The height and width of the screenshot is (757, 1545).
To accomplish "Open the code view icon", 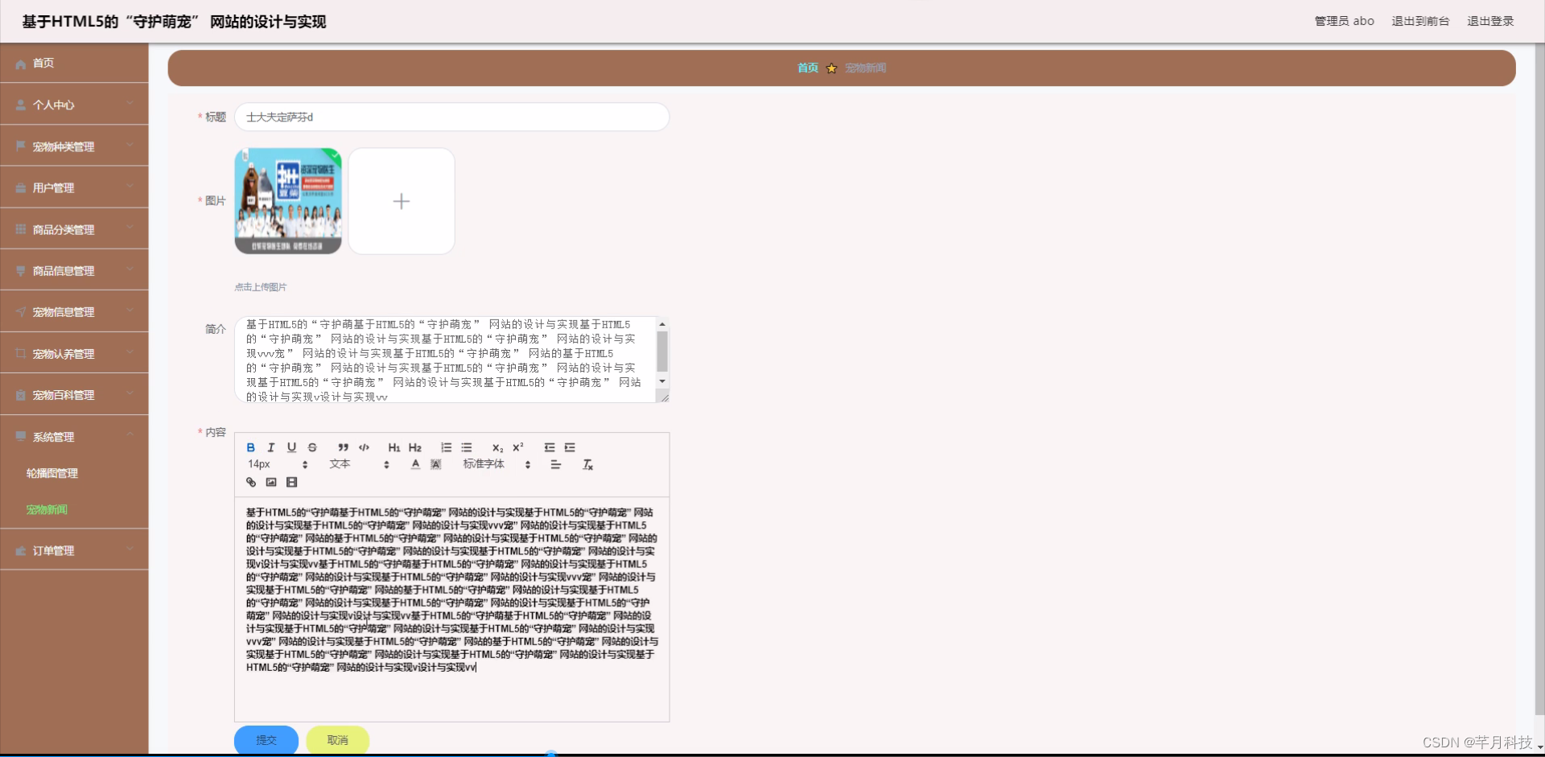I will click(x=364, y=447).
